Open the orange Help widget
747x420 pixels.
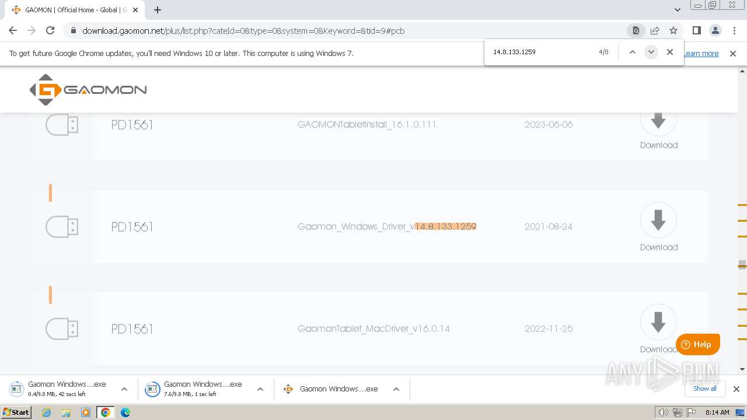coord(698,344)
